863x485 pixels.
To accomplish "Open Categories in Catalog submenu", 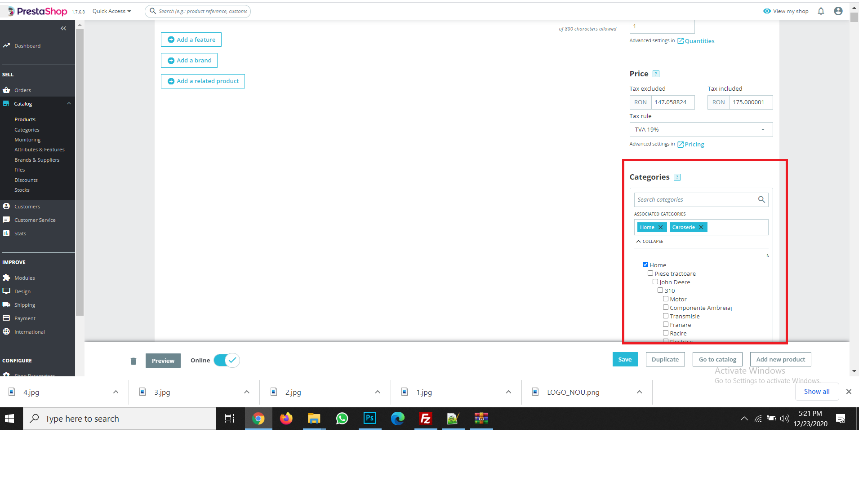I will 27,130.
